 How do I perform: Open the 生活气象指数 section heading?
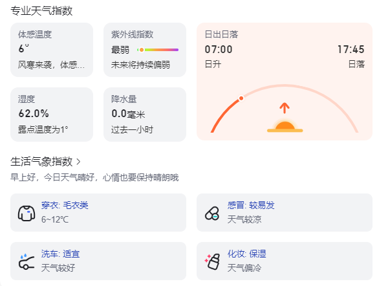click(41, 162)
